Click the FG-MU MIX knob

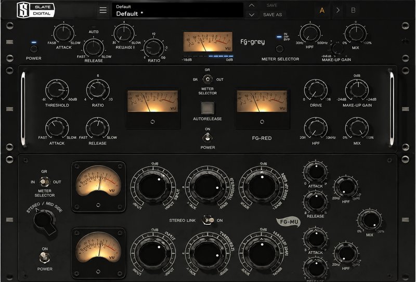click(370, 220)
